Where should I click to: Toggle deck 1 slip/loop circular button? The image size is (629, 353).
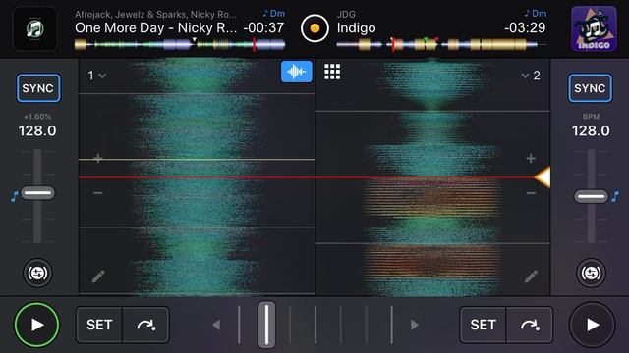37,273
